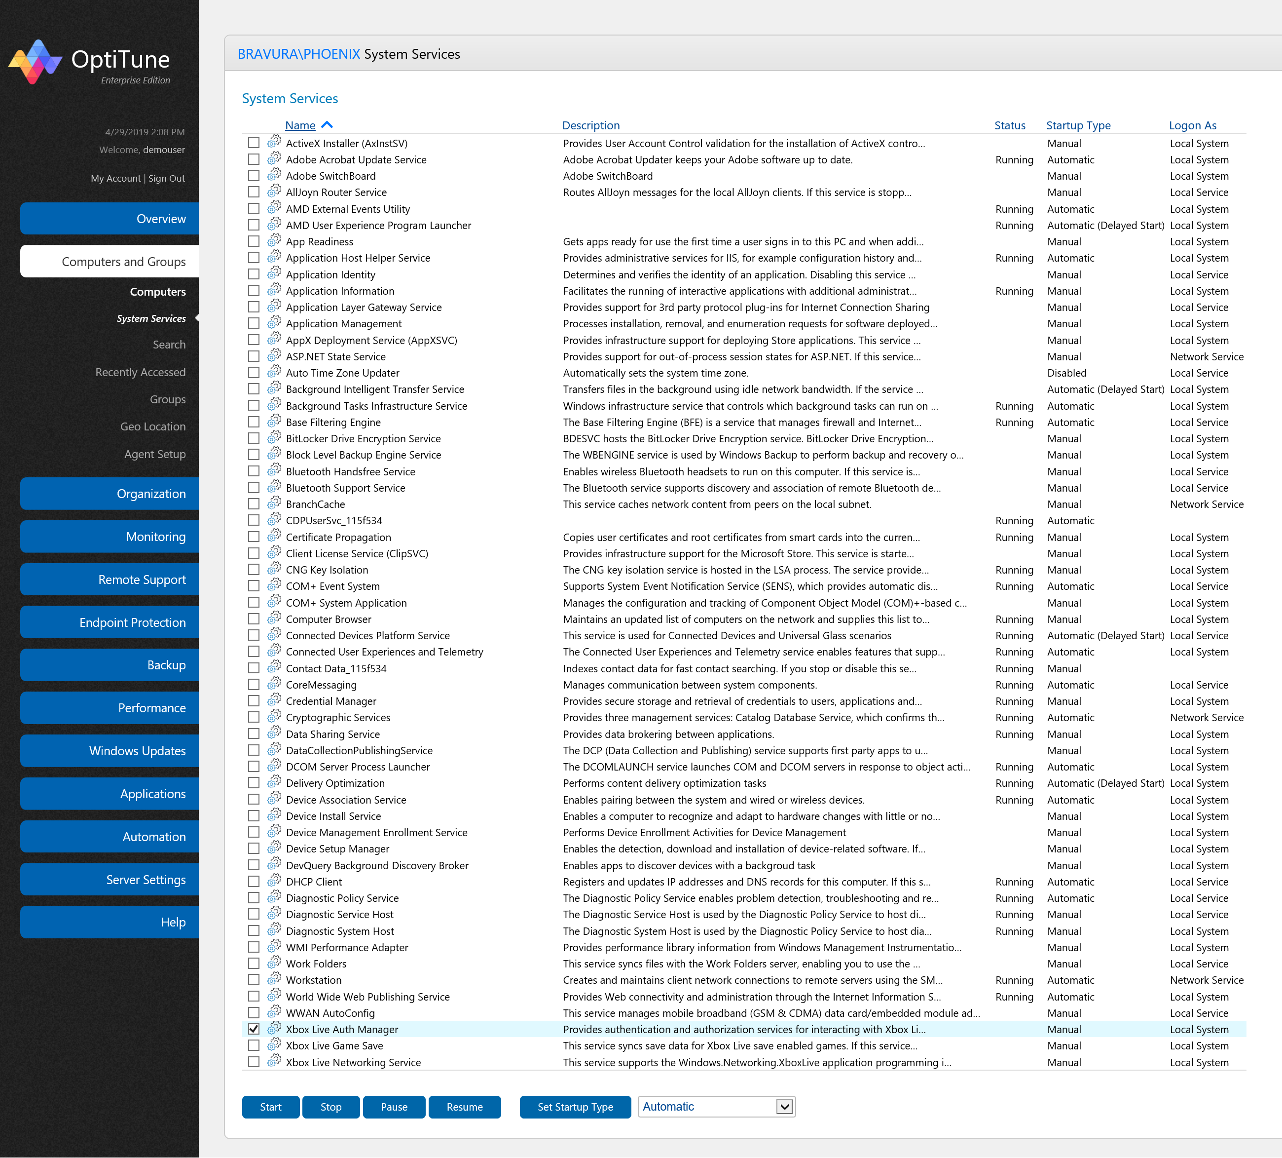Image resolution: width=1282 pixels, height=1158 pixels.
Task: Open the Help section
Action: click(x=110, y=923)
